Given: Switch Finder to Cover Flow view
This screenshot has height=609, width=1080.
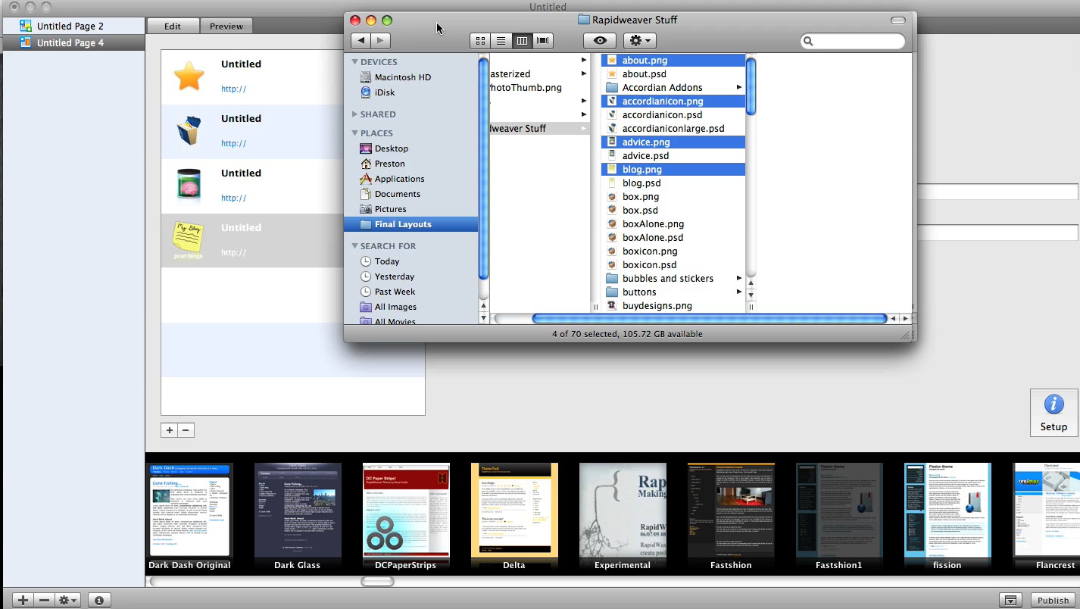Looking at the screenshot, I should click(543, 41).
